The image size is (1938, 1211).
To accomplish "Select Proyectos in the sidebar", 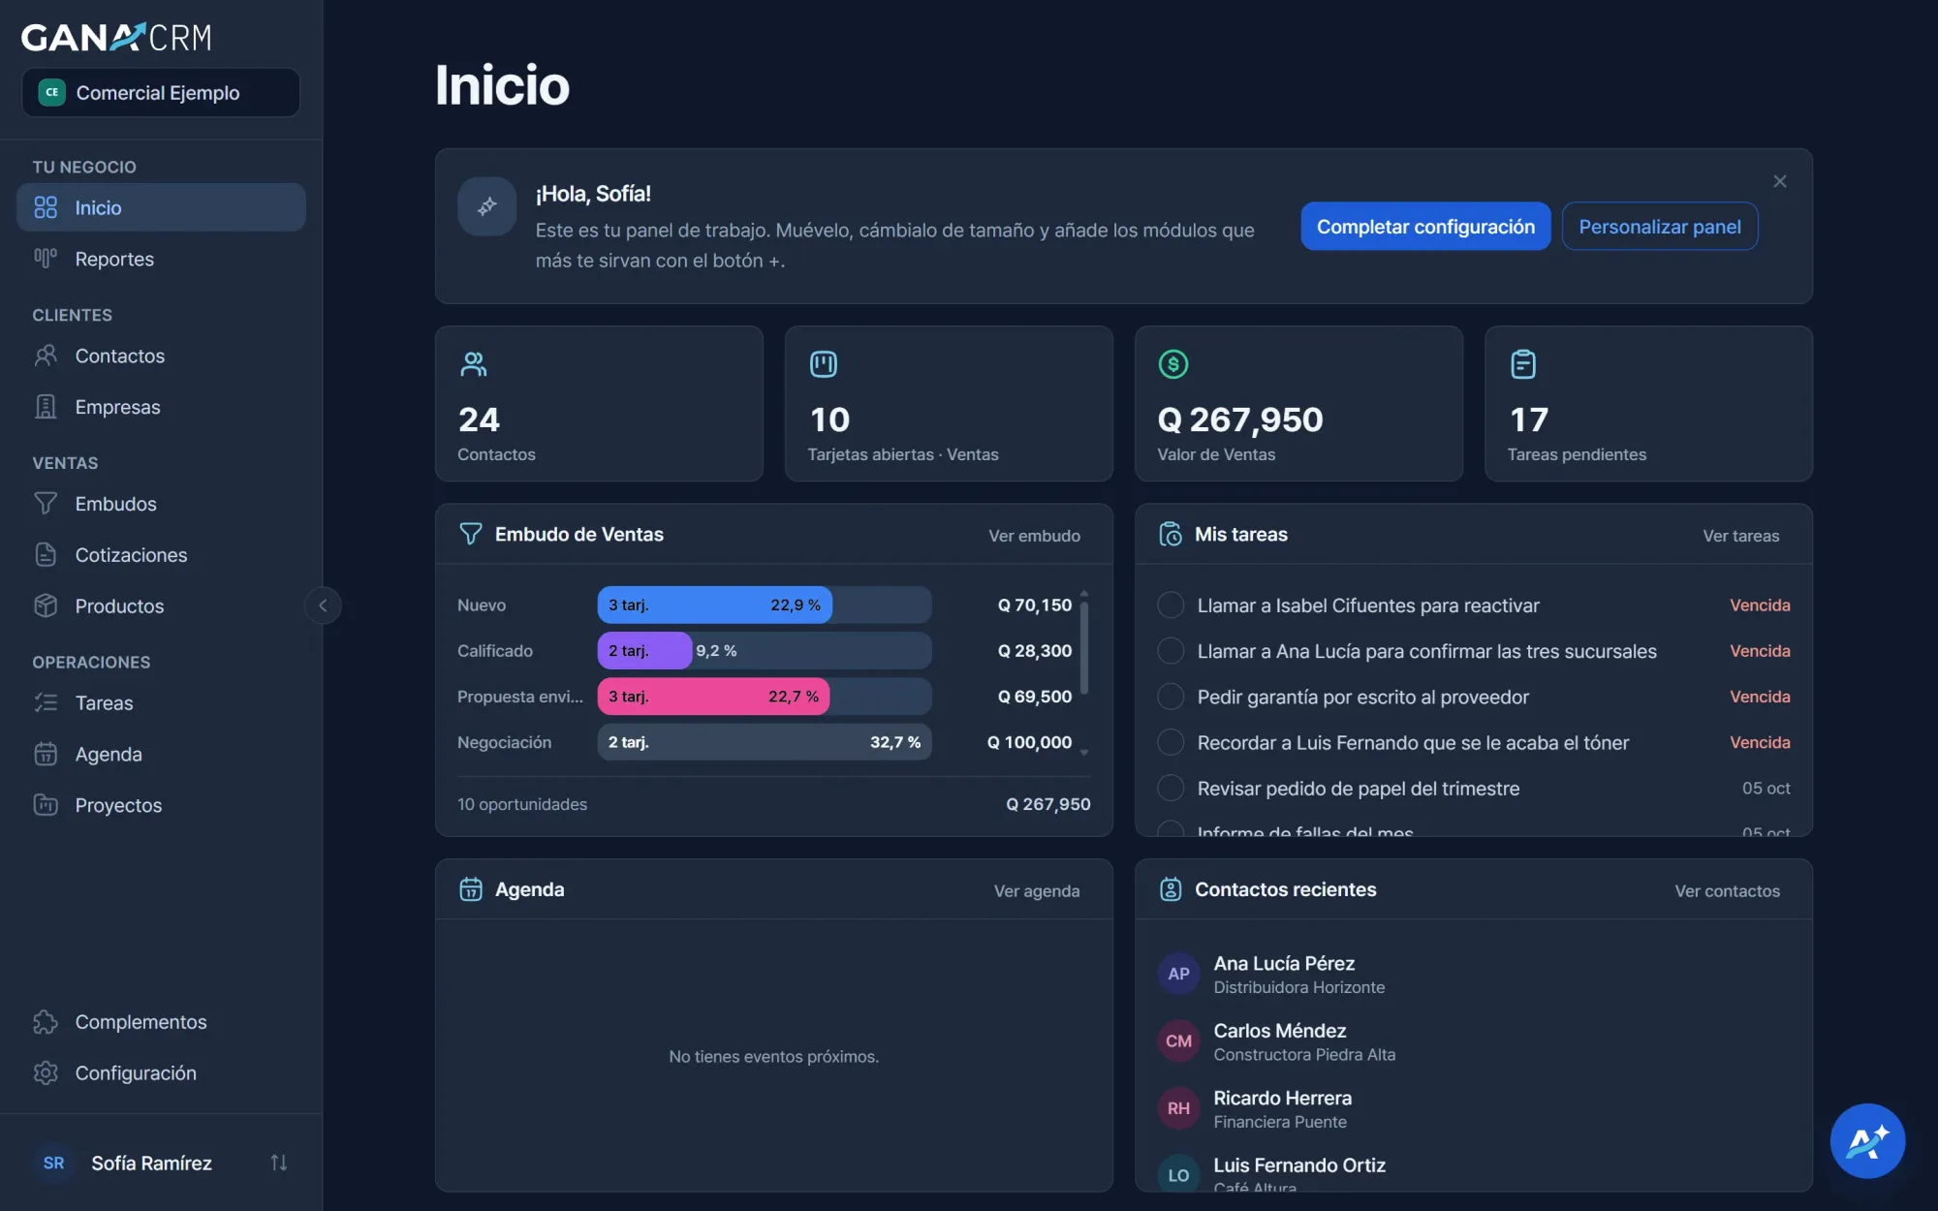I will point(161,805).
